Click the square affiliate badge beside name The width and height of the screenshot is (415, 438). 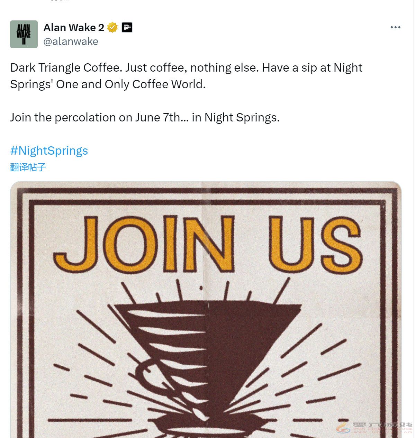127,27
